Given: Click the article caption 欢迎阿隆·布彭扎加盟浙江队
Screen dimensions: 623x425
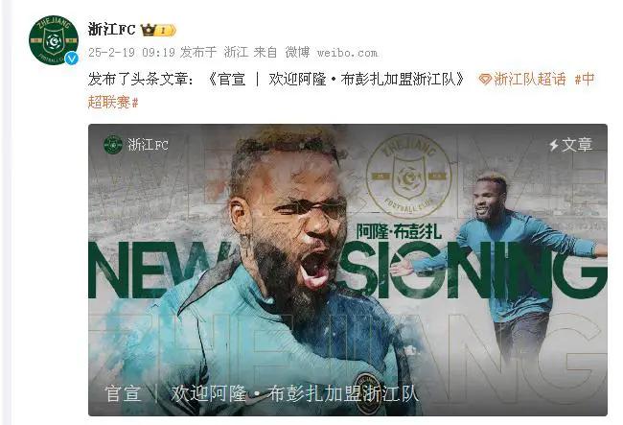Looking at the screenshot, I should [294, 393].
